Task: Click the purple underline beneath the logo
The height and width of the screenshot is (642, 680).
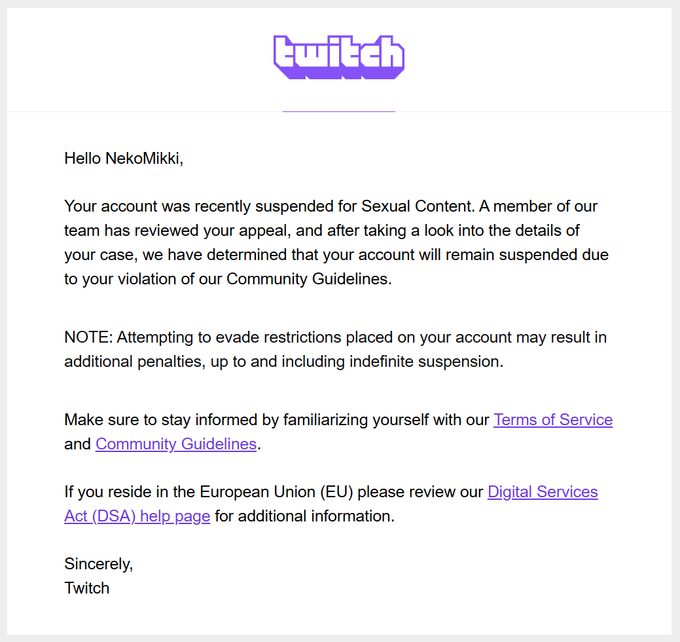Action: [x=339, y=111]
